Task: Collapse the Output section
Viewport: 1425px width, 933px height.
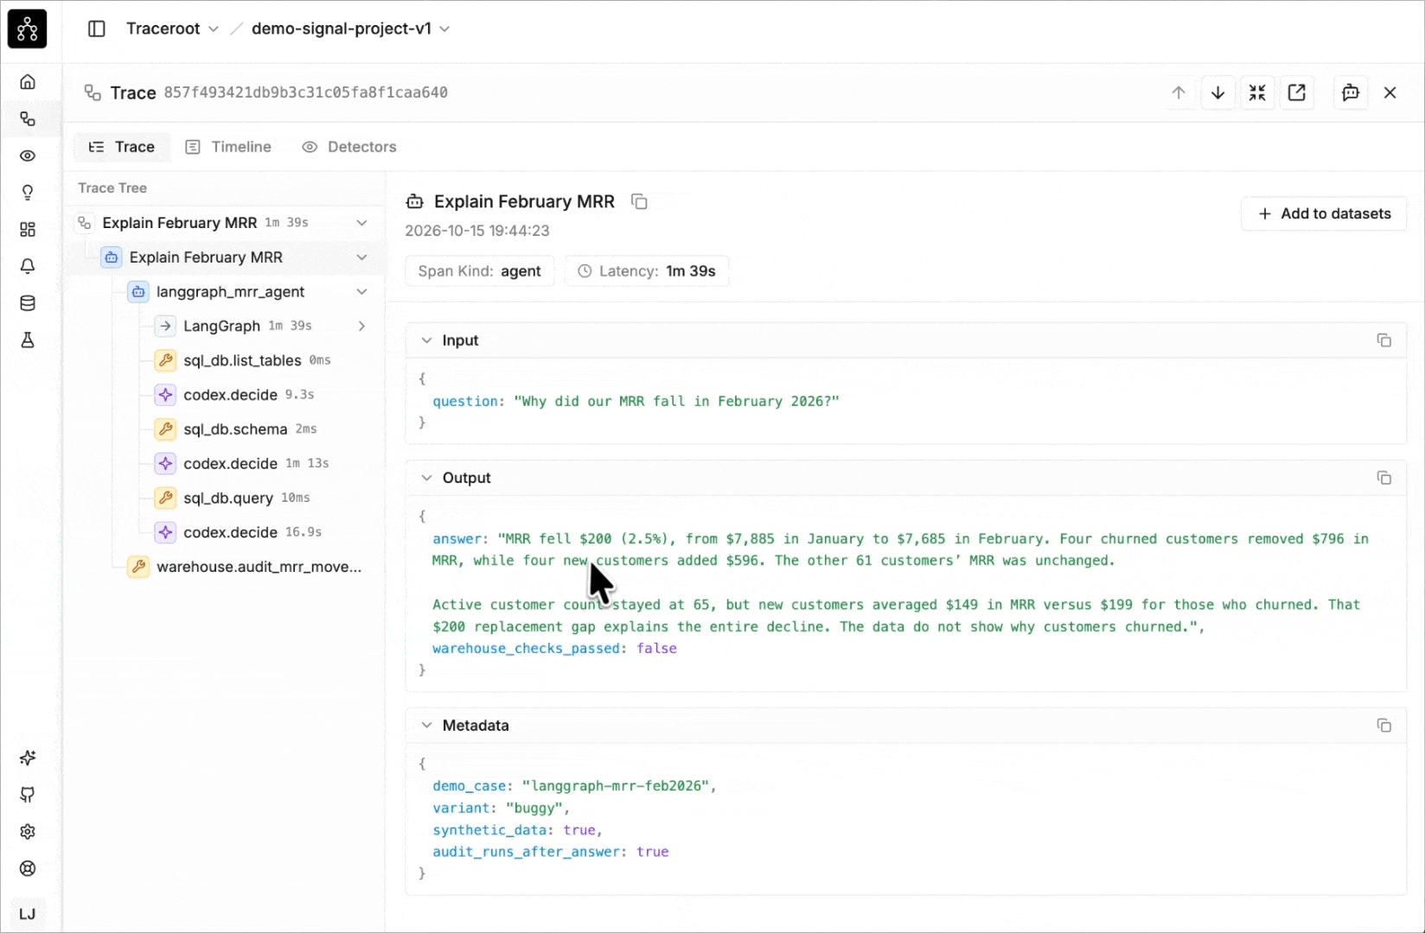Action: [x=426, y=478]
